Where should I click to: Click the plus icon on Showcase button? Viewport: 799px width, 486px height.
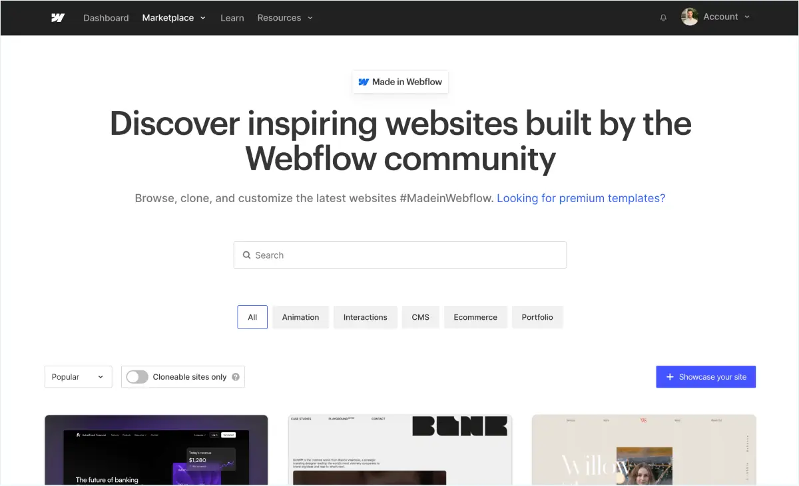[670, 377]
